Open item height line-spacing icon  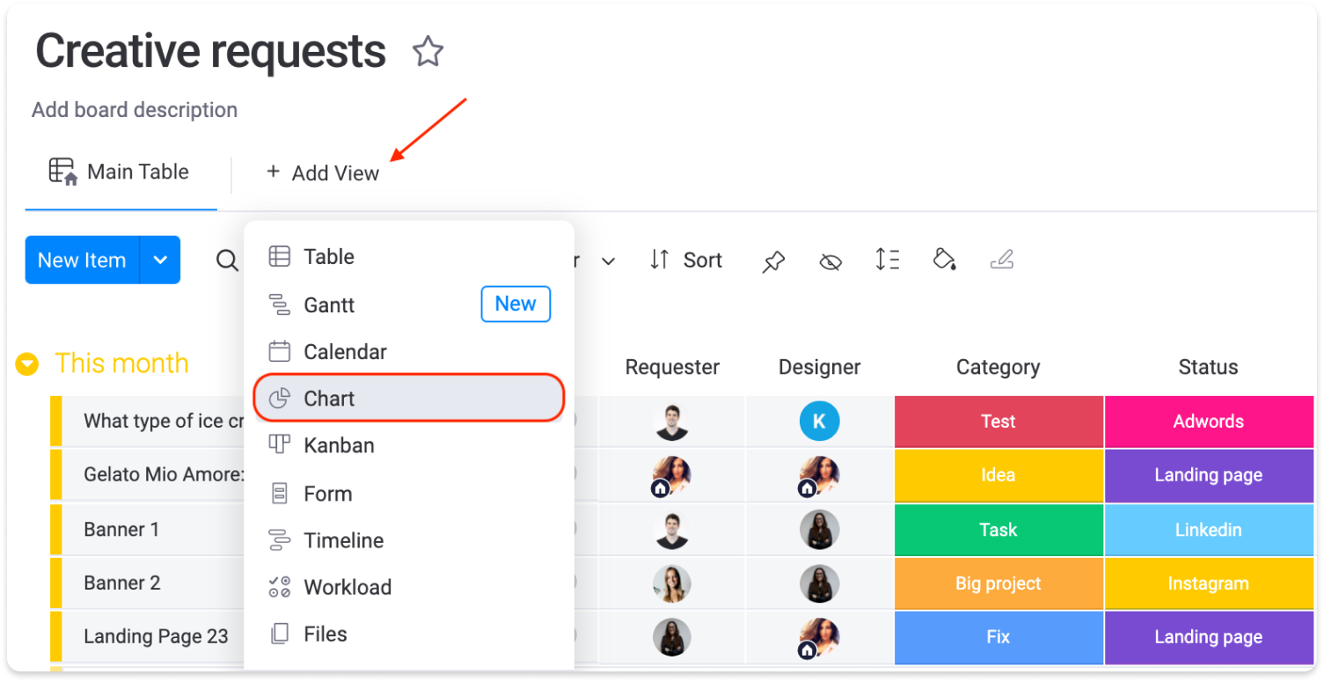tap(887, 260)
